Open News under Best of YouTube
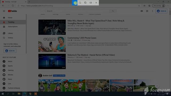Image resolution: width=171 pixels, height=96 pixels. click(x=13, y=79)
